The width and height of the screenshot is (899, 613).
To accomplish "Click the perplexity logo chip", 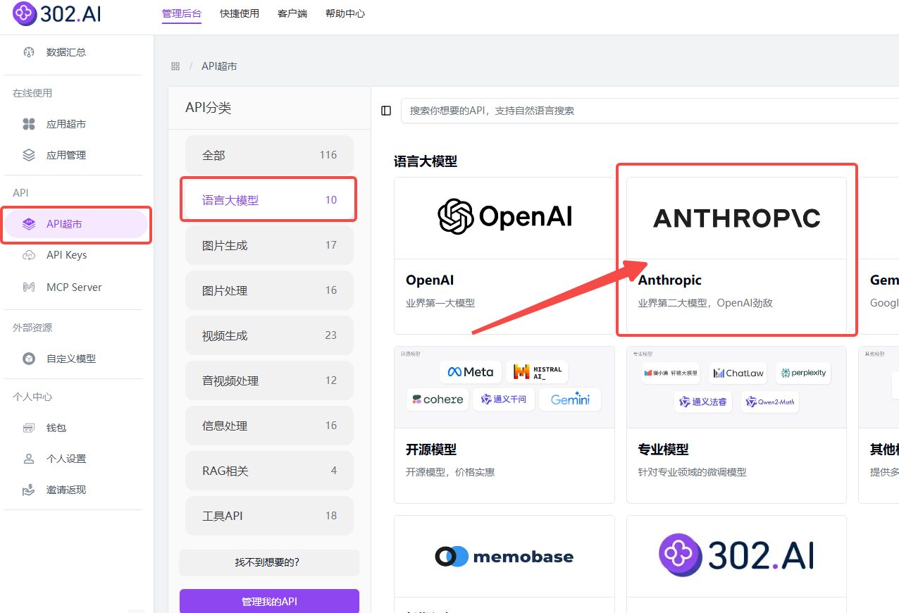I will pos(803,373).
